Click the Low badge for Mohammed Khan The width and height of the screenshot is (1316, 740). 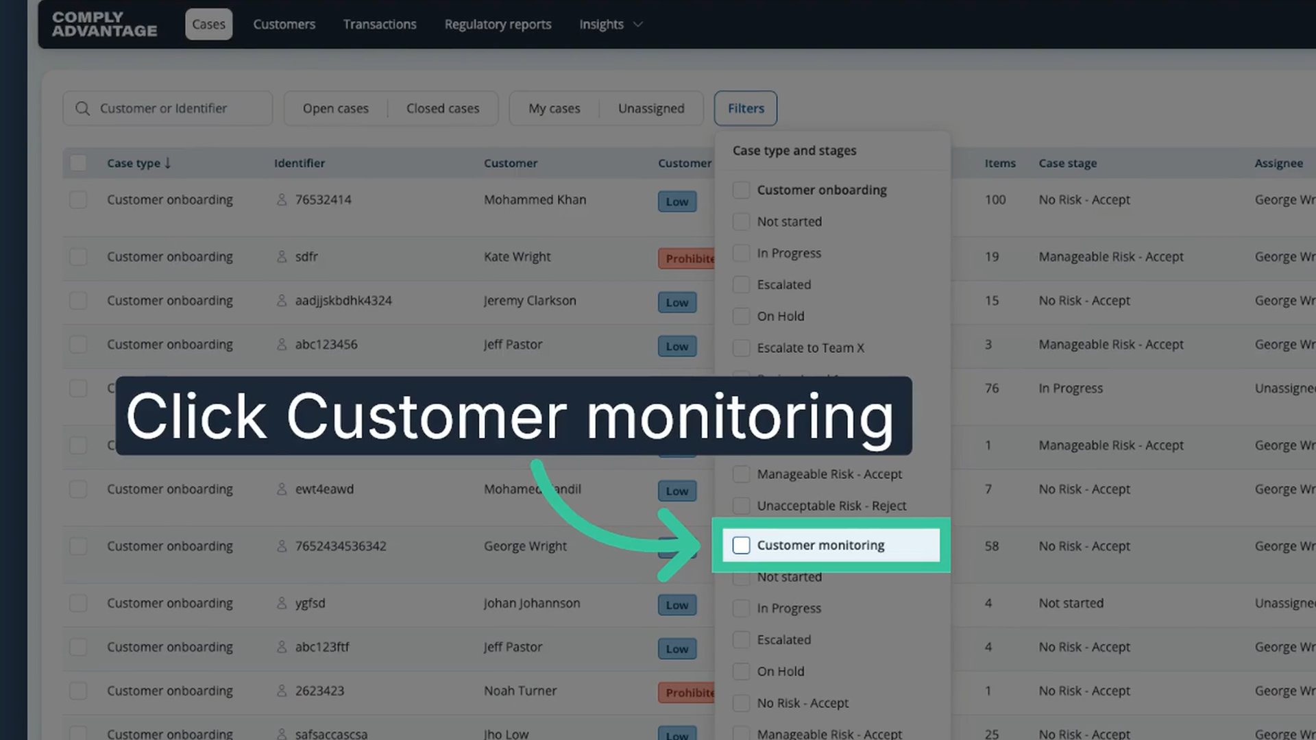[x=677, y=201]
